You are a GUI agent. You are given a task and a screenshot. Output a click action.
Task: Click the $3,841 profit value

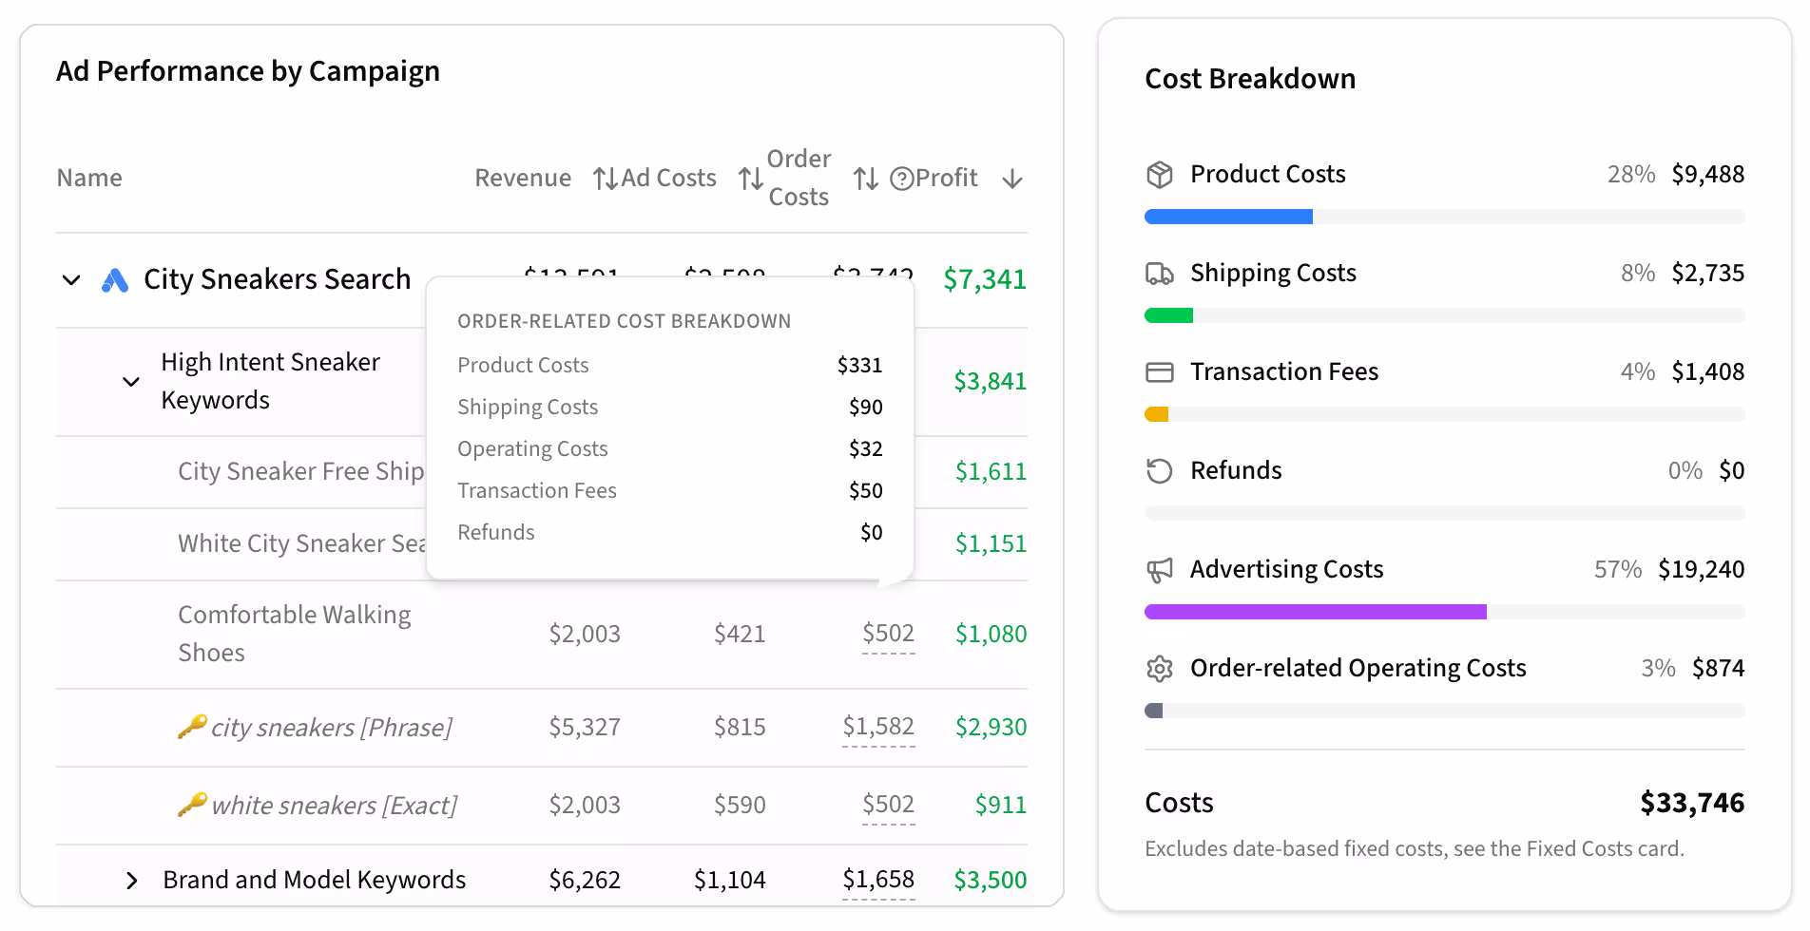[991, 382]
